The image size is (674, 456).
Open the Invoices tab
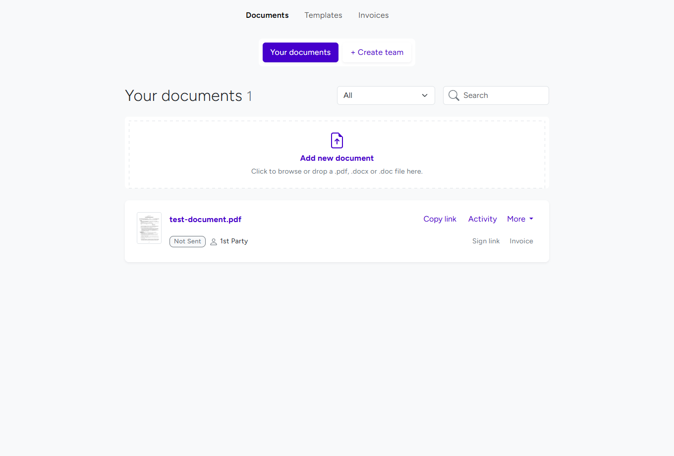(373, 15)
